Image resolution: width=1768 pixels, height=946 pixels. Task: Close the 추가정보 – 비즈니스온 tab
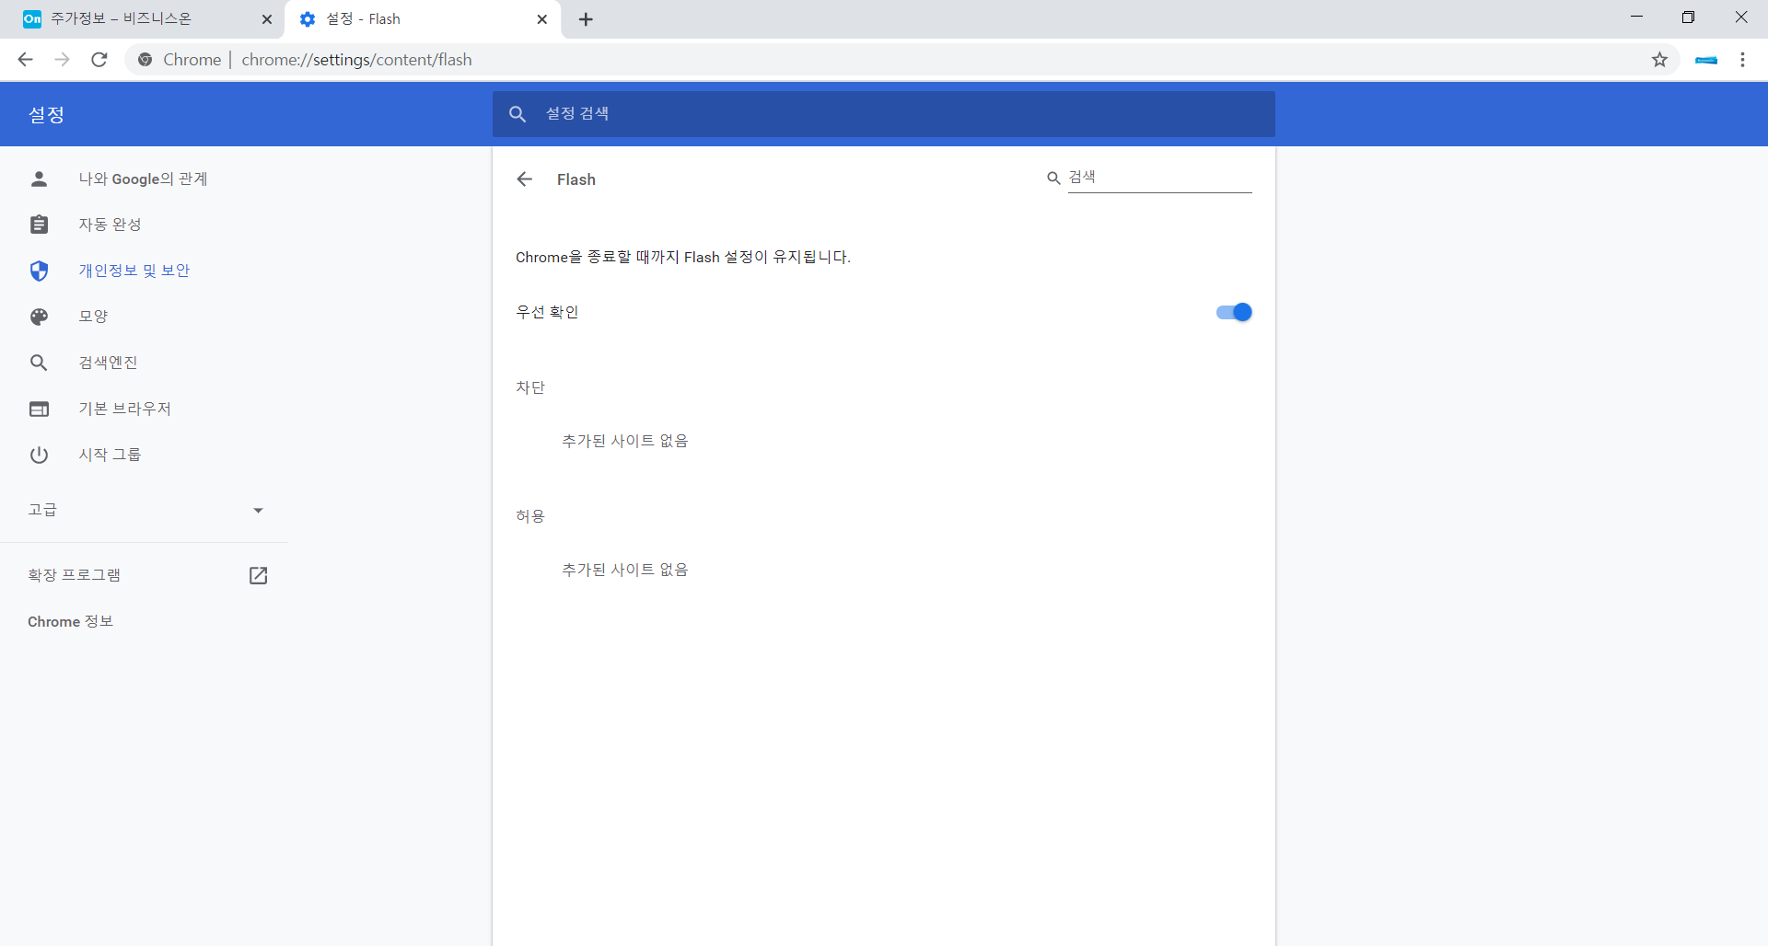click(267, 19)
